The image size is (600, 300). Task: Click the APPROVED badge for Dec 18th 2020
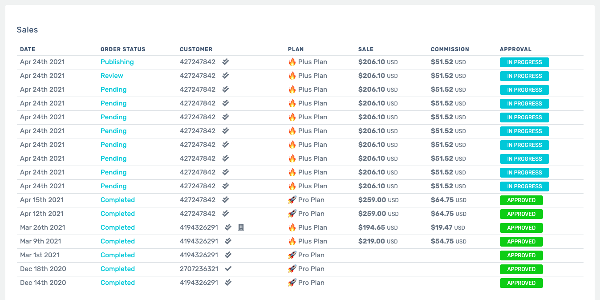point(521,269)
